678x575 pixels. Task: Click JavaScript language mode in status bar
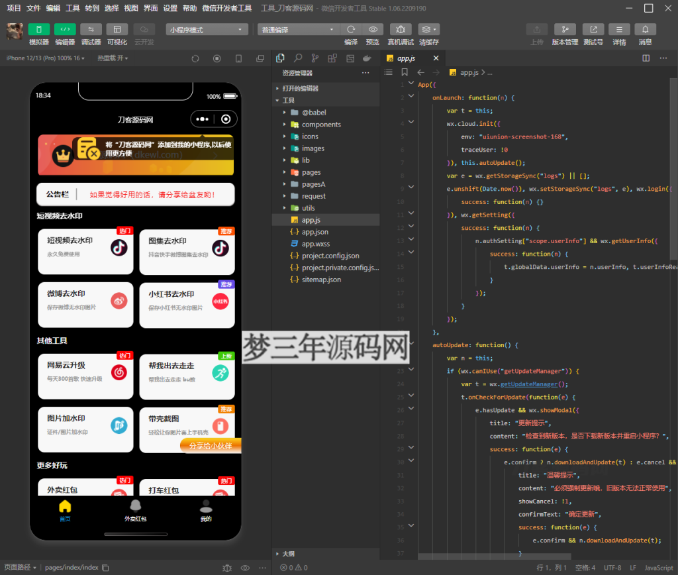(659, 568)
